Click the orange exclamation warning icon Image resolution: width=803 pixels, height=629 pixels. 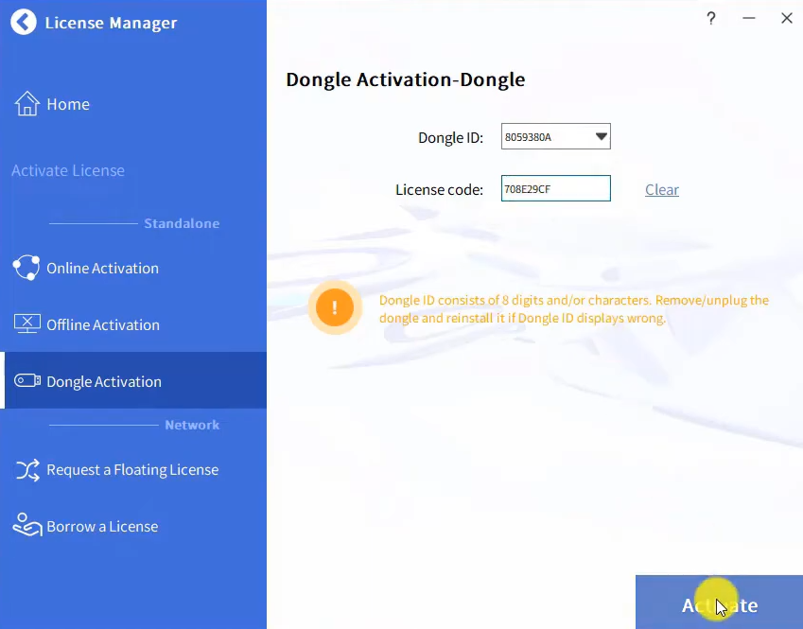click(335, 307)
